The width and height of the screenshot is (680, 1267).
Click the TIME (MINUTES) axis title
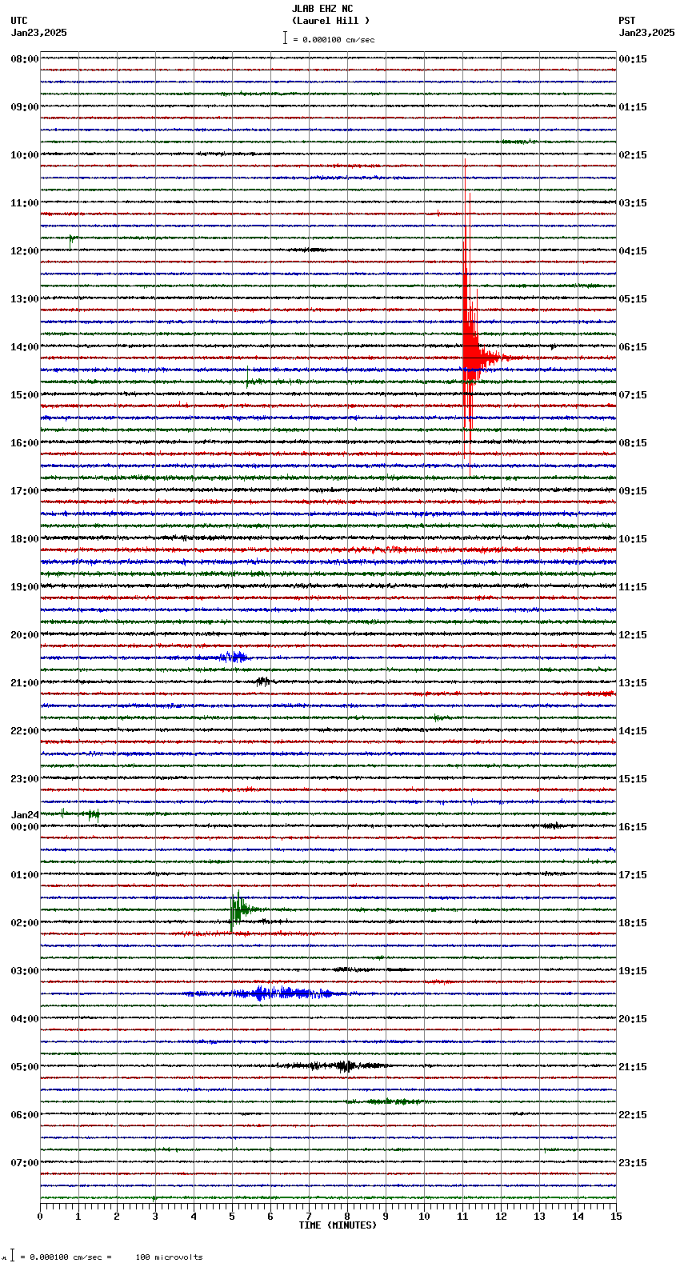tap(338, 1225)
